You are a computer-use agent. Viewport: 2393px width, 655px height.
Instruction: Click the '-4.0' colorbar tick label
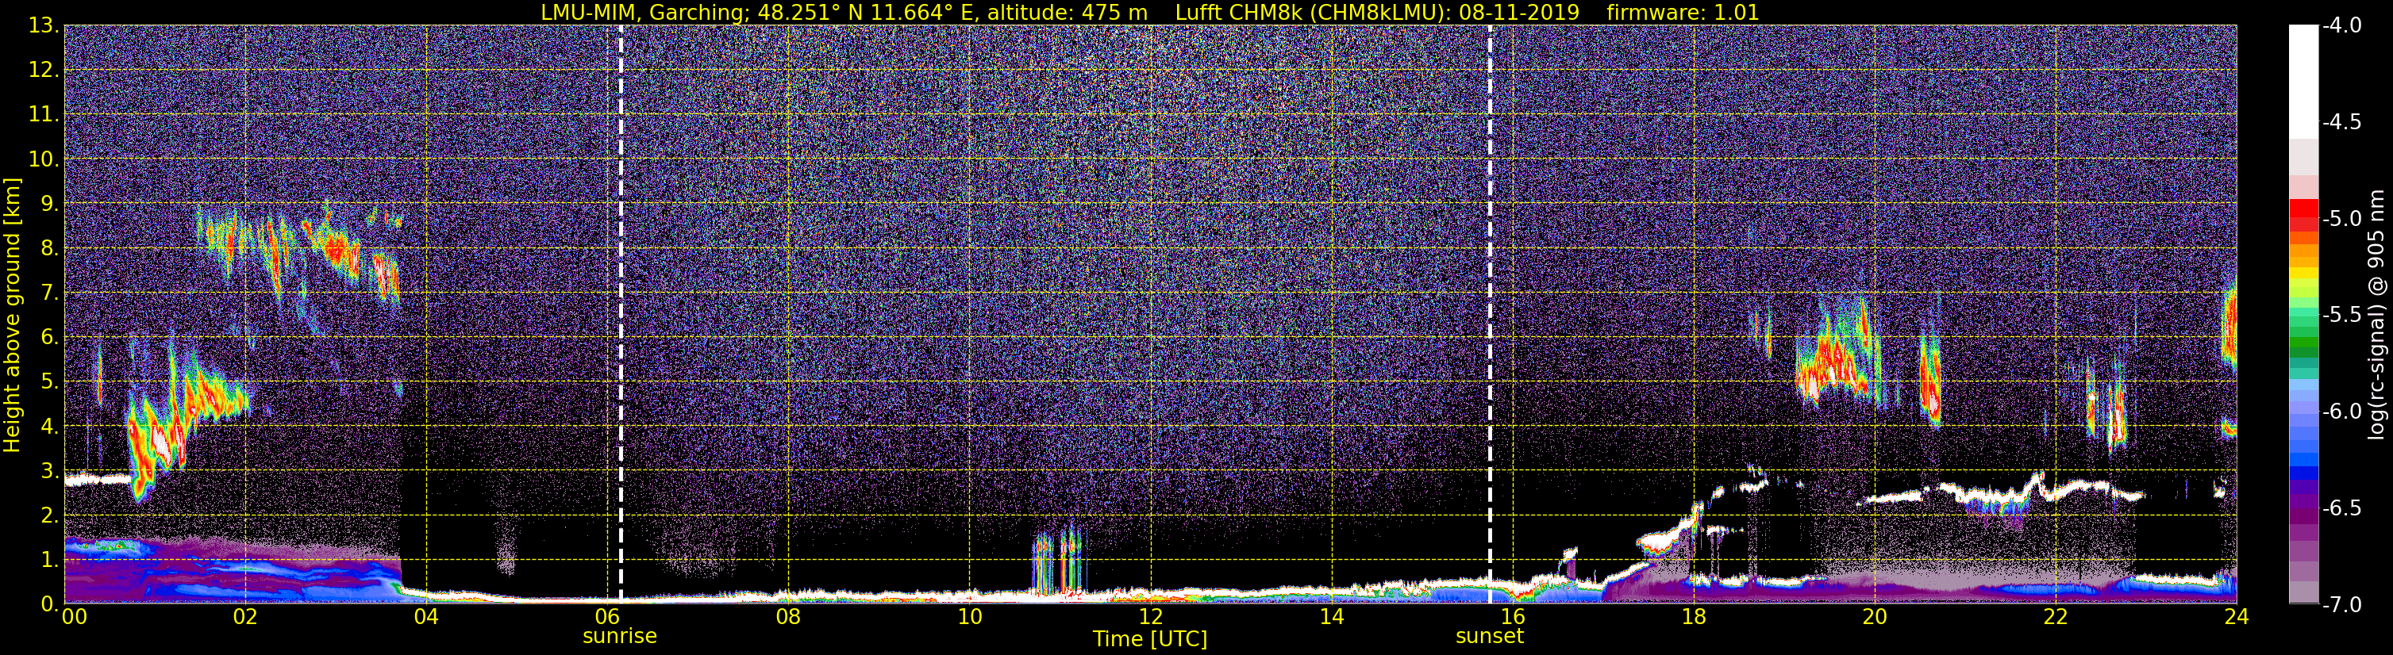[x=2341, y=26]
